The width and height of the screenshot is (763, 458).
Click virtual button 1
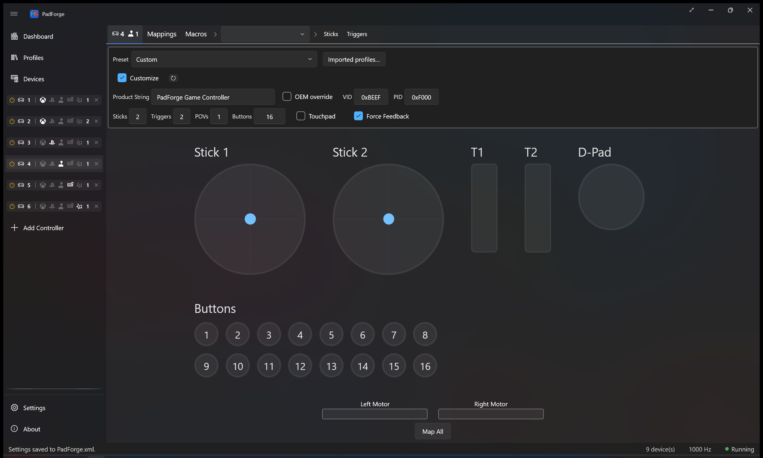pyautogui.click(x=207, y=335)
